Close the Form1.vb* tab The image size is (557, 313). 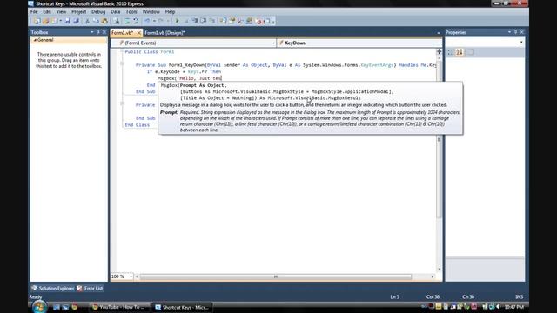point(138,33)
